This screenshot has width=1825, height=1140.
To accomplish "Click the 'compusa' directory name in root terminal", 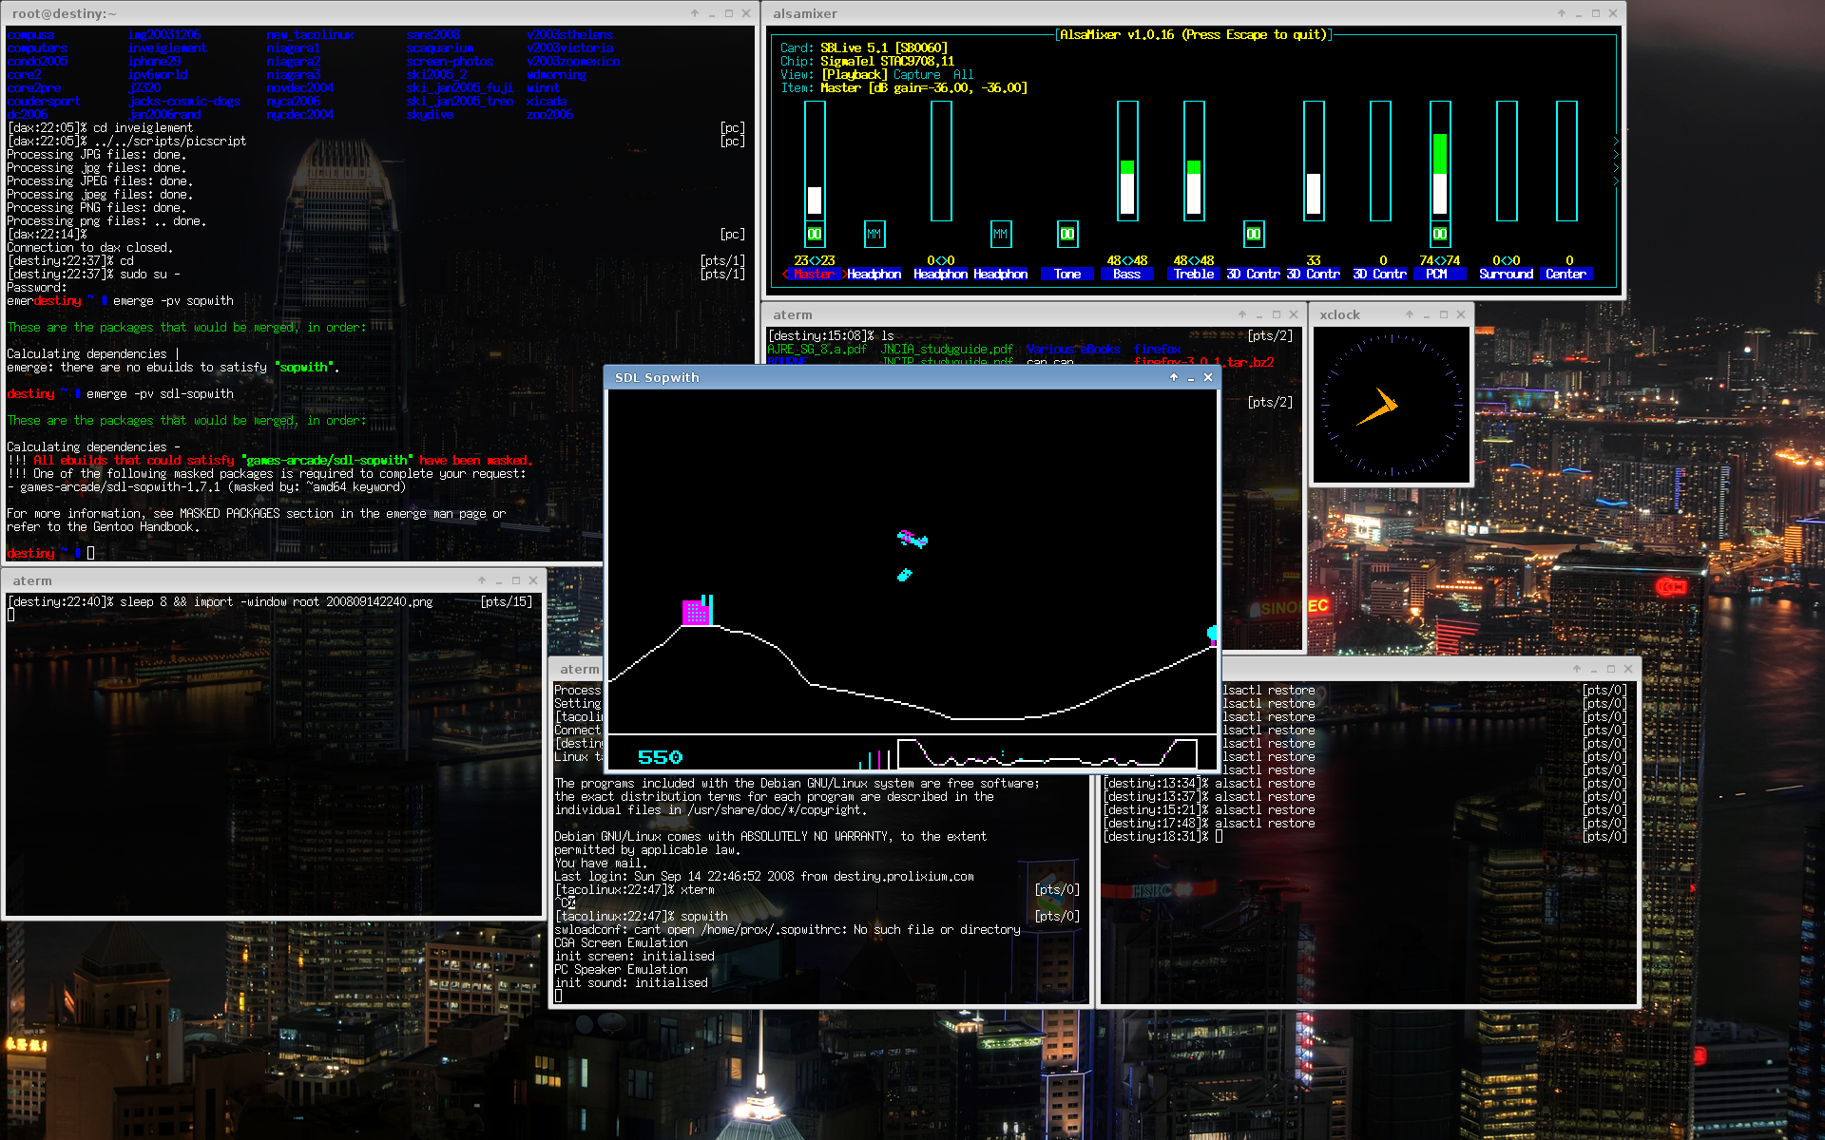I will pos(31,34).
